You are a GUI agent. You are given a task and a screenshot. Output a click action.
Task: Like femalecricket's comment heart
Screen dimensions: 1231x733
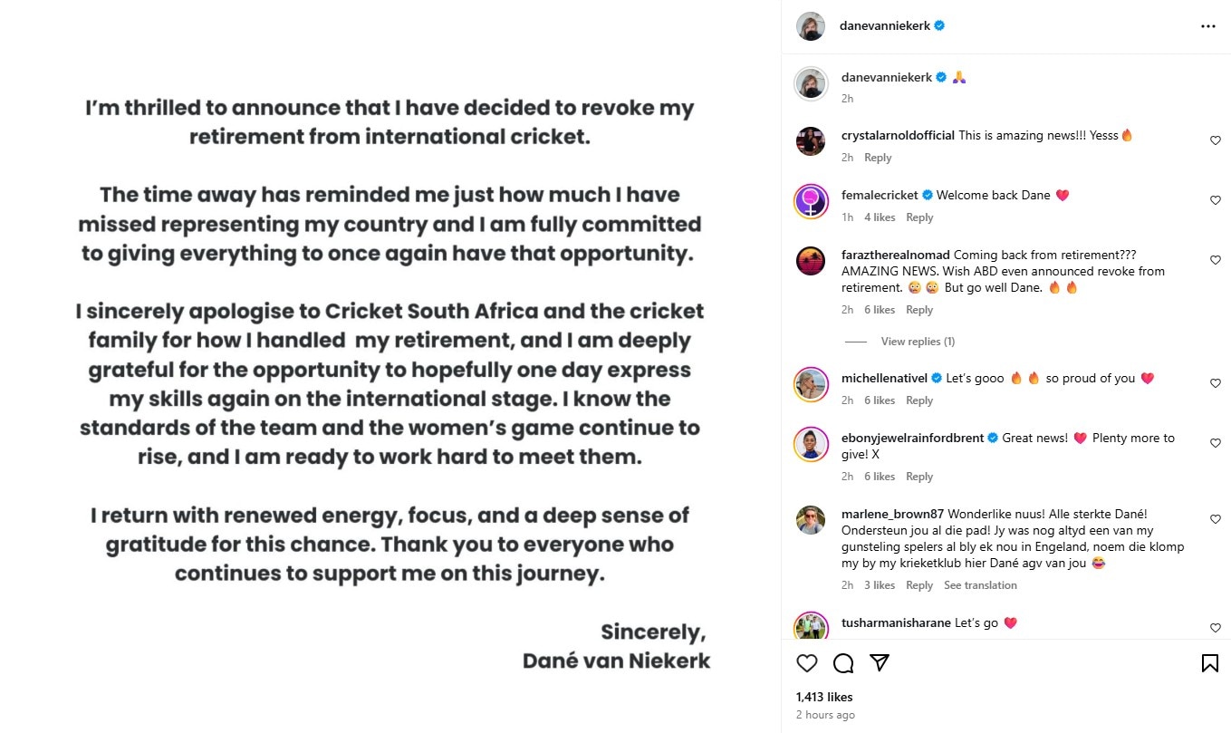1216,200
